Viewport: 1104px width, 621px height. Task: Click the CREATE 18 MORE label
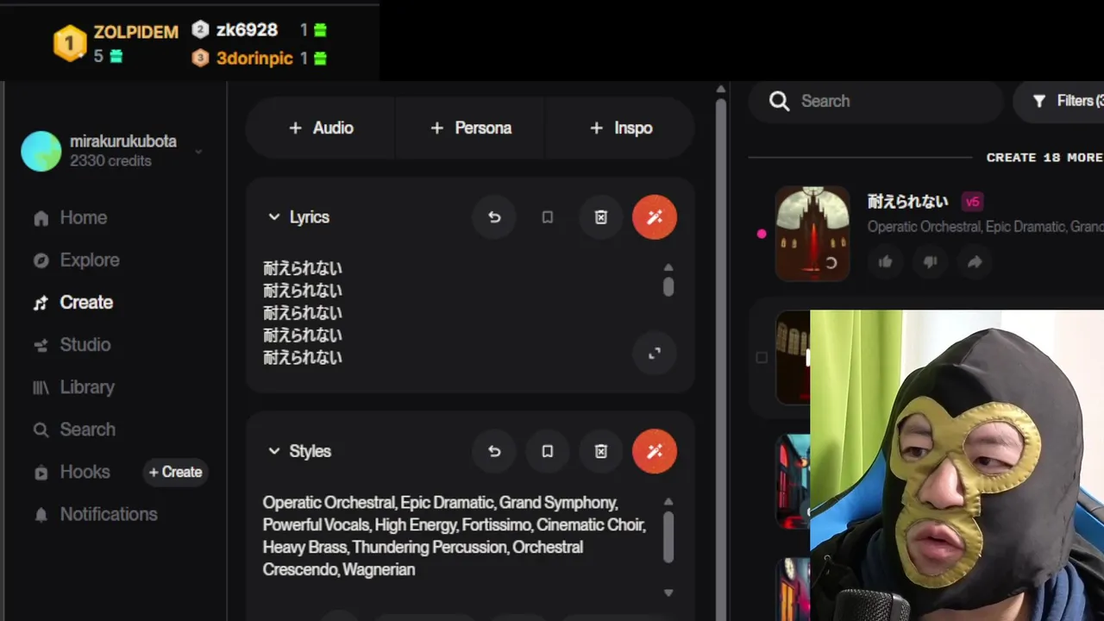tap(1044, 157)
